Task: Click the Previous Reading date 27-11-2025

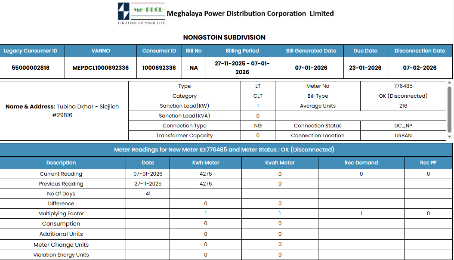Action: coord(148,183)
